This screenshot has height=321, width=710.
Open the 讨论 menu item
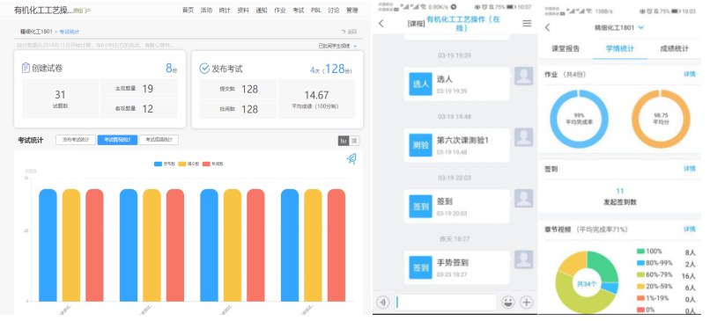334,10
